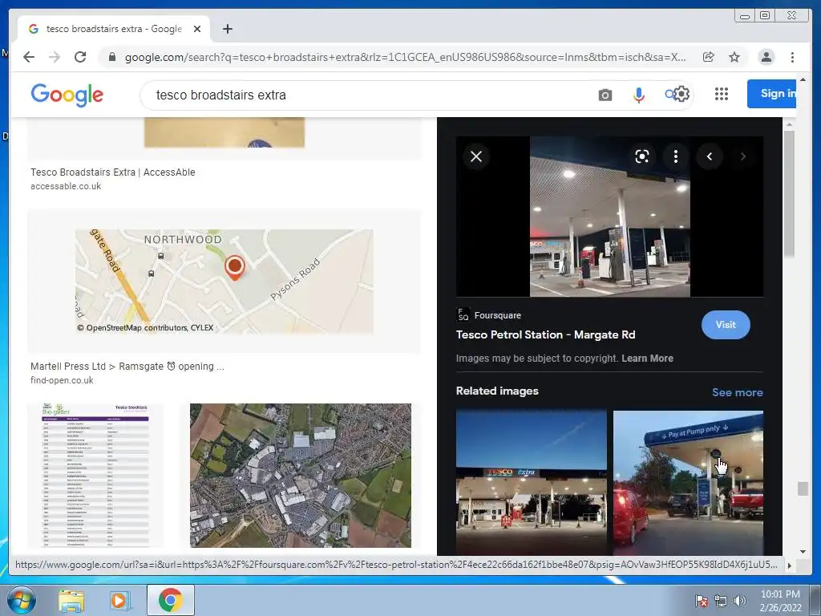Open the Google apps grid
Viewport: 821px width, 616px height.
[x=722, y=94]
